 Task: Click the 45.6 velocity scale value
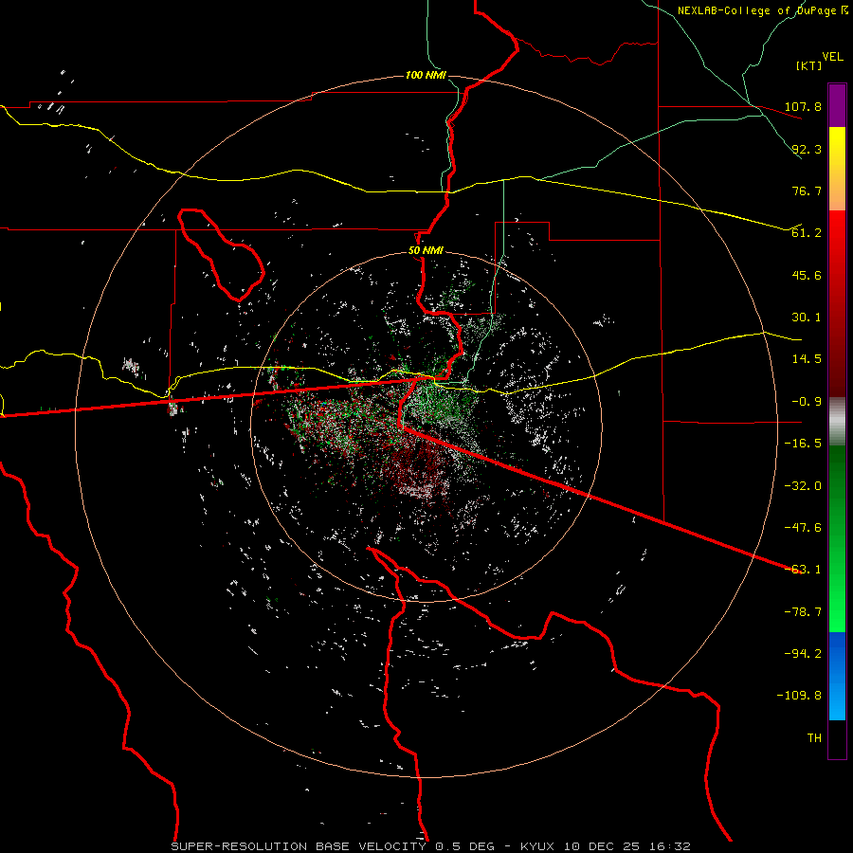click(x=807, y=275)
